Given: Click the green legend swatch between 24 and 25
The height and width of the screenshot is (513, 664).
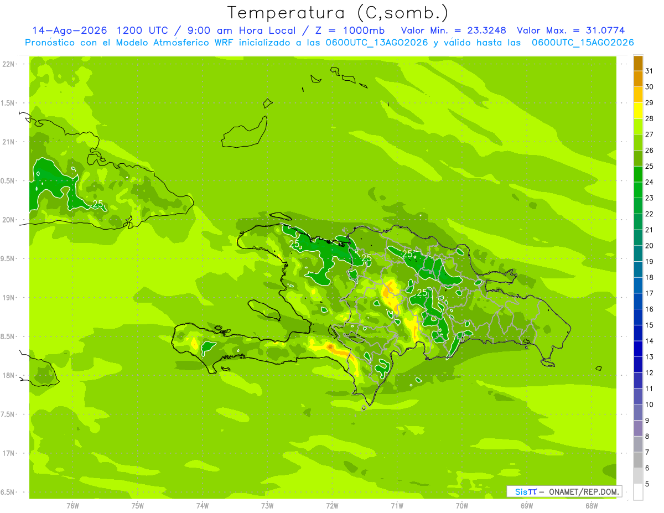Looking at the screenshot, I should point(638,174).
